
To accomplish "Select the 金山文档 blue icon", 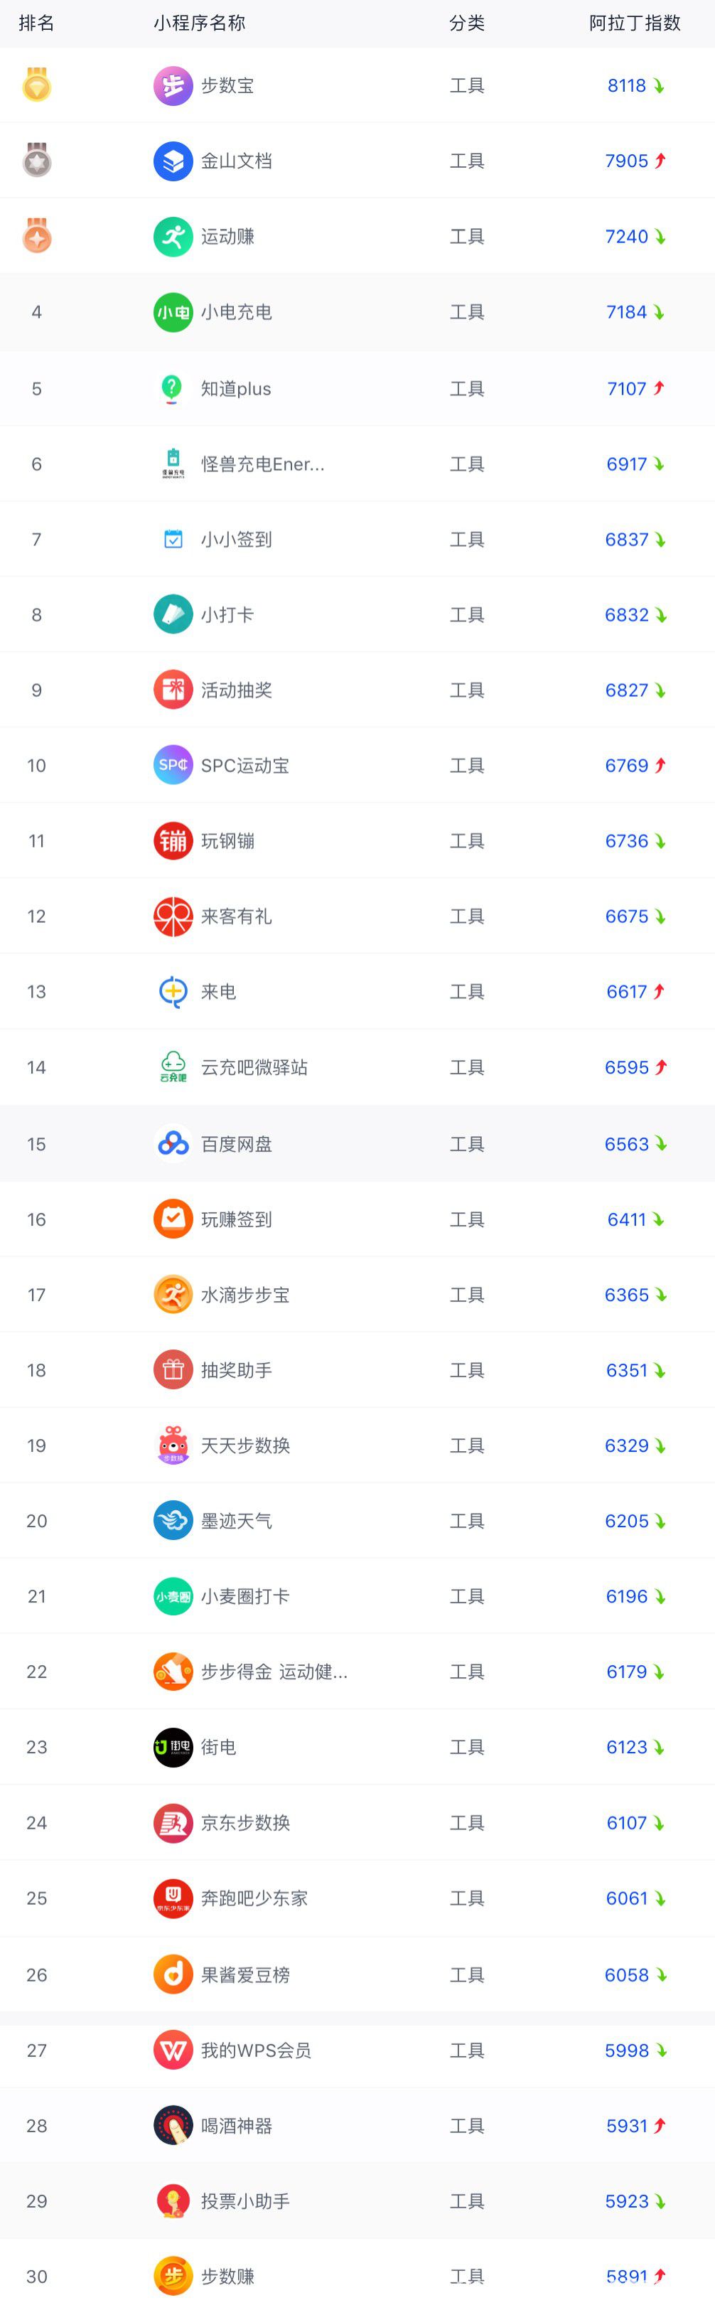I will (173, 161).
